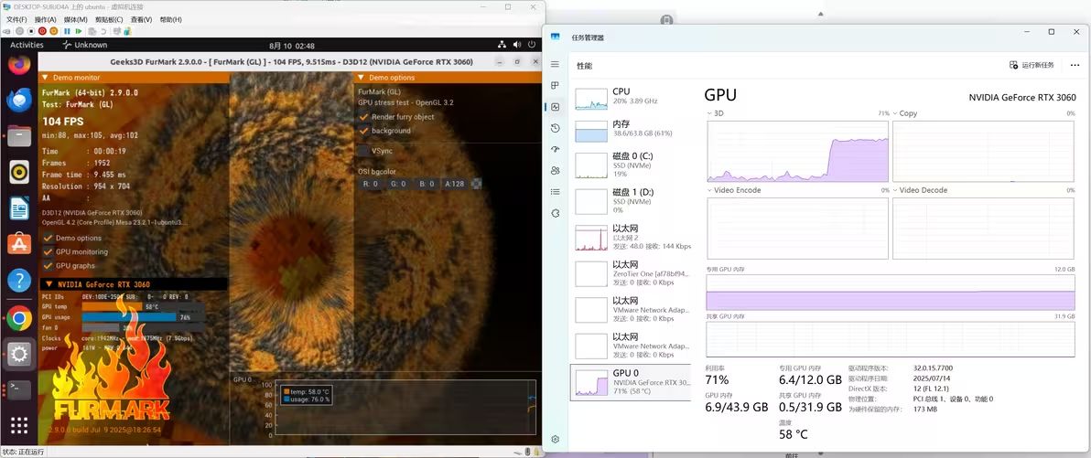Click the Hyper-V orange save state icon
This screenshot has height=458, width=1091.
53,31
